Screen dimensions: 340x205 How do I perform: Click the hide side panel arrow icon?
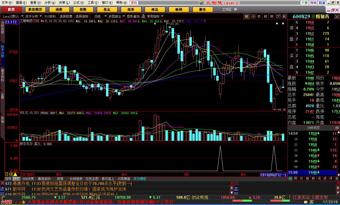pyautogui.click(x=284, y=16)
